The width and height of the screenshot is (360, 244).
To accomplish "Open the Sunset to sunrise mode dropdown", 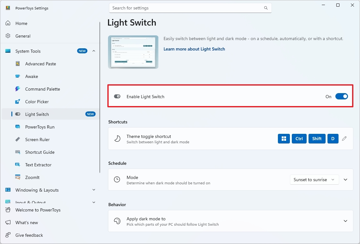I will click(x=314, y=179).
